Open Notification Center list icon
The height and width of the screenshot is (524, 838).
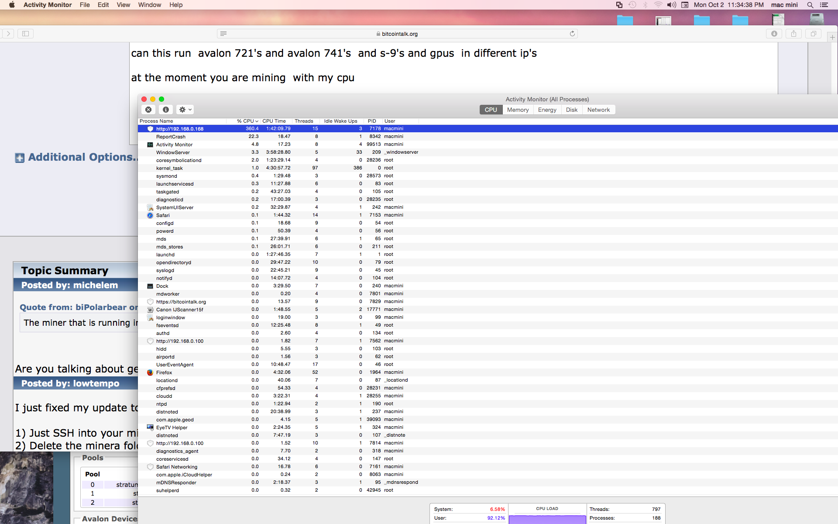824,5
